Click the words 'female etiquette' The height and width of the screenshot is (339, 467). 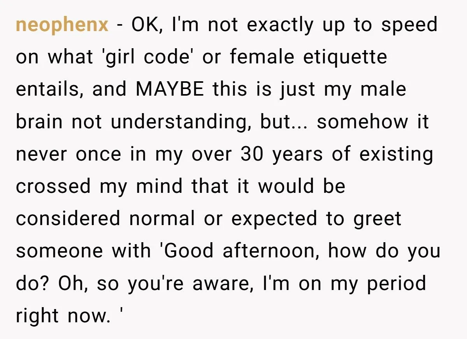pyautogui.click(x=308, y=58)
